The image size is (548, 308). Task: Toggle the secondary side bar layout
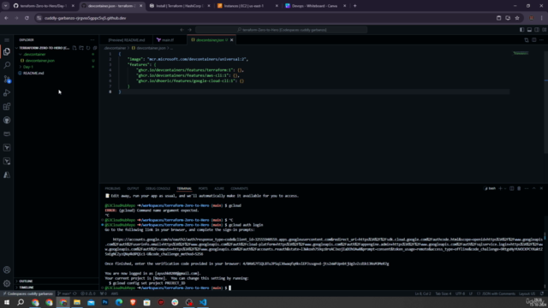pos(537,30)
